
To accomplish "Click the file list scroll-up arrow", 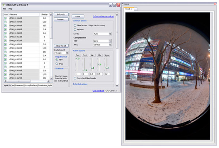I will tap(51, 14).
